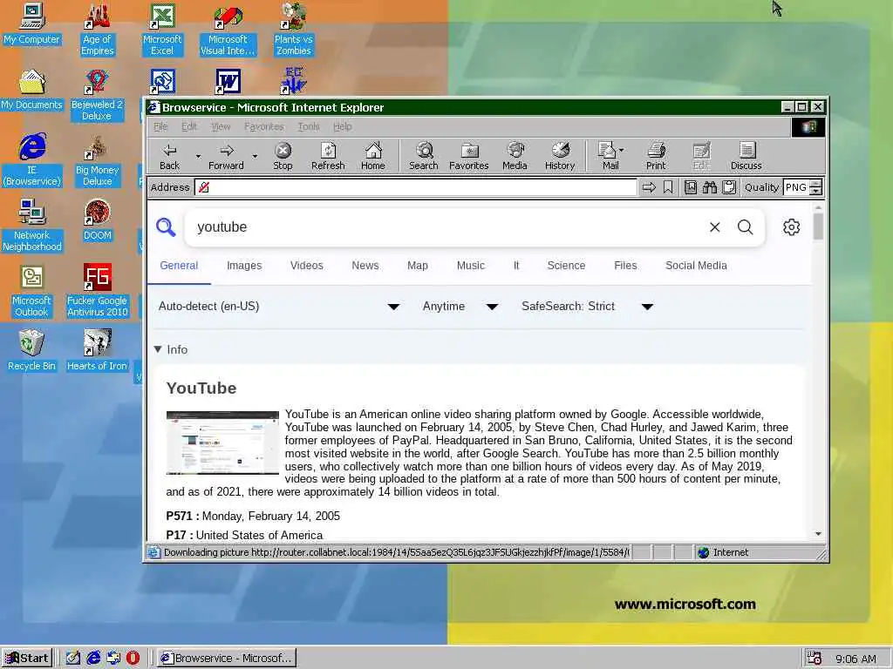Open the search settings gear
The image size is (893, 669).
pos(791,227)
